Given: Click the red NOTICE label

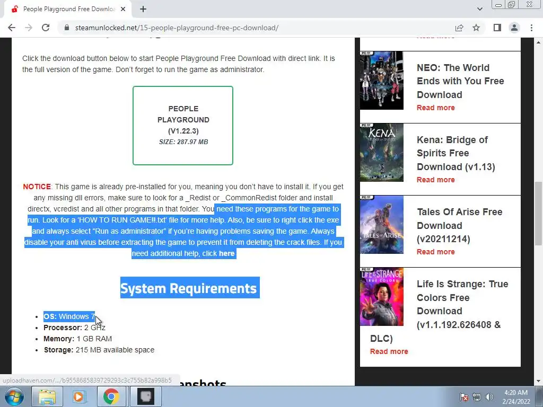Looking at the screenshot, I should click(37, 187).
